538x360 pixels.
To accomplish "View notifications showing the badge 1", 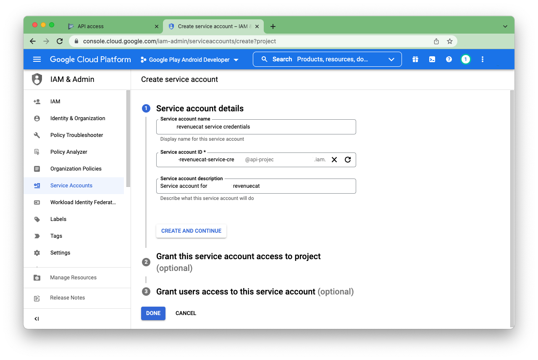I will pos(465,59).
